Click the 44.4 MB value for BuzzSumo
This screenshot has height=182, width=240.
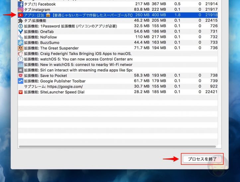tap(142, 42)
